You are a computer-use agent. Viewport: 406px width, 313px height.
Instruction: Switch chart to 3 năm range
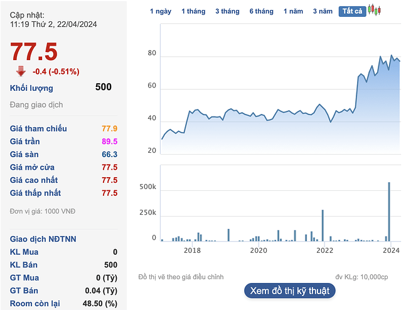(323, 11)
